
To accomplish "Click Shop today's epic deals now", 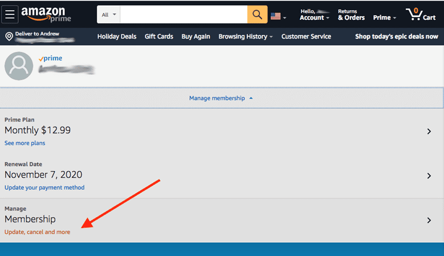I will tap(397, 36).
